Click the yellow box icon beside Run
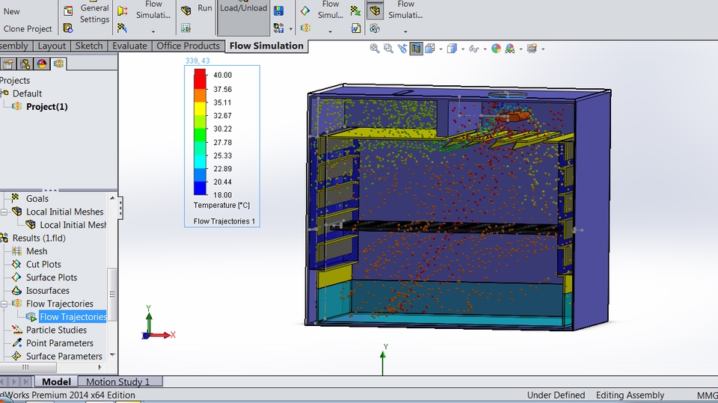 (186, 10)
